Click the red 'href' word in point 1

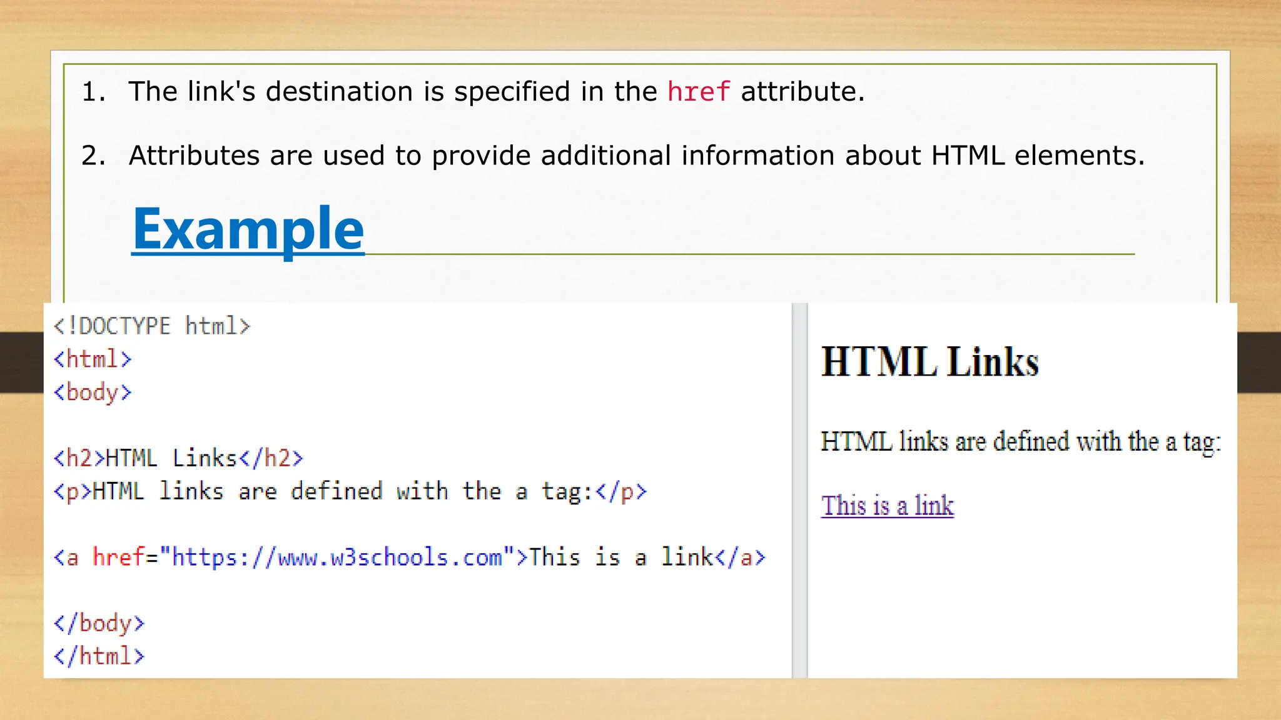coord(698,92)
